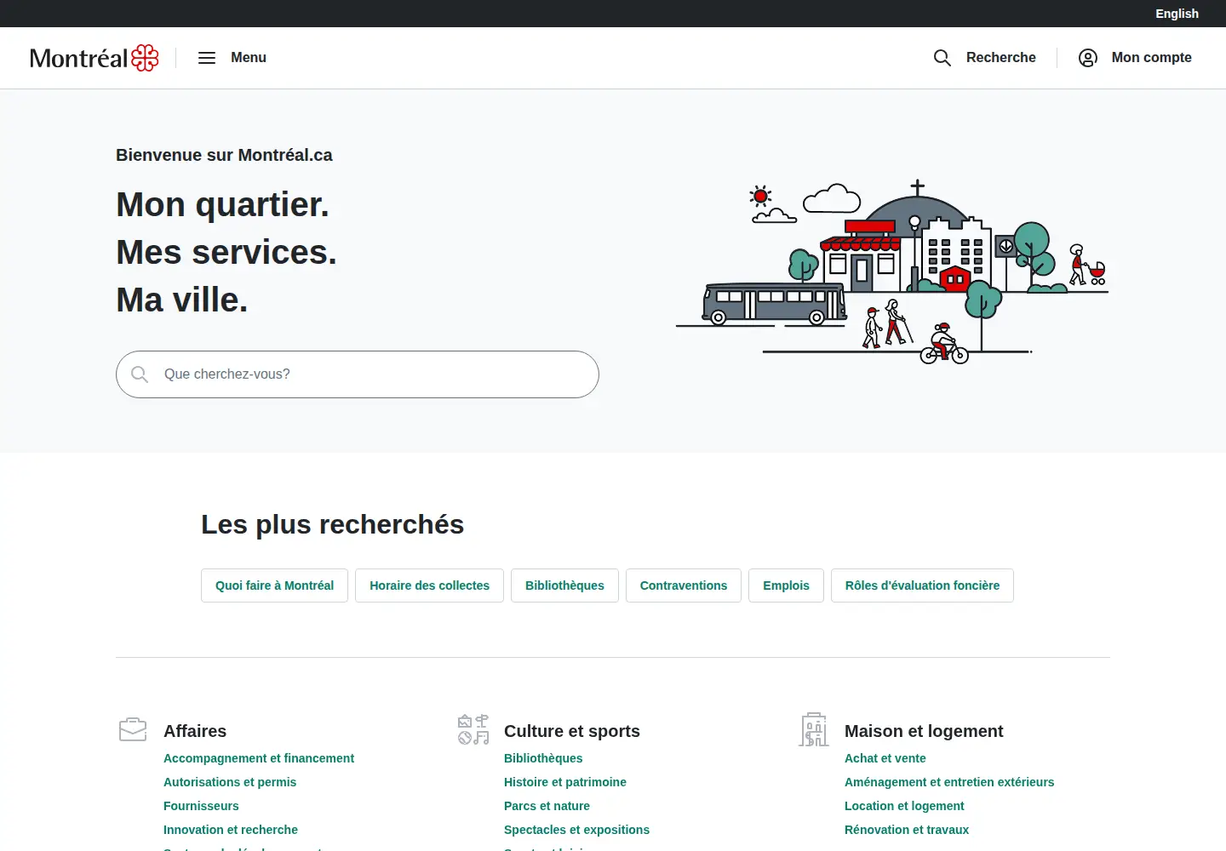Focus the 'Que cherchez-vous?' search field

tap(358, 374)
